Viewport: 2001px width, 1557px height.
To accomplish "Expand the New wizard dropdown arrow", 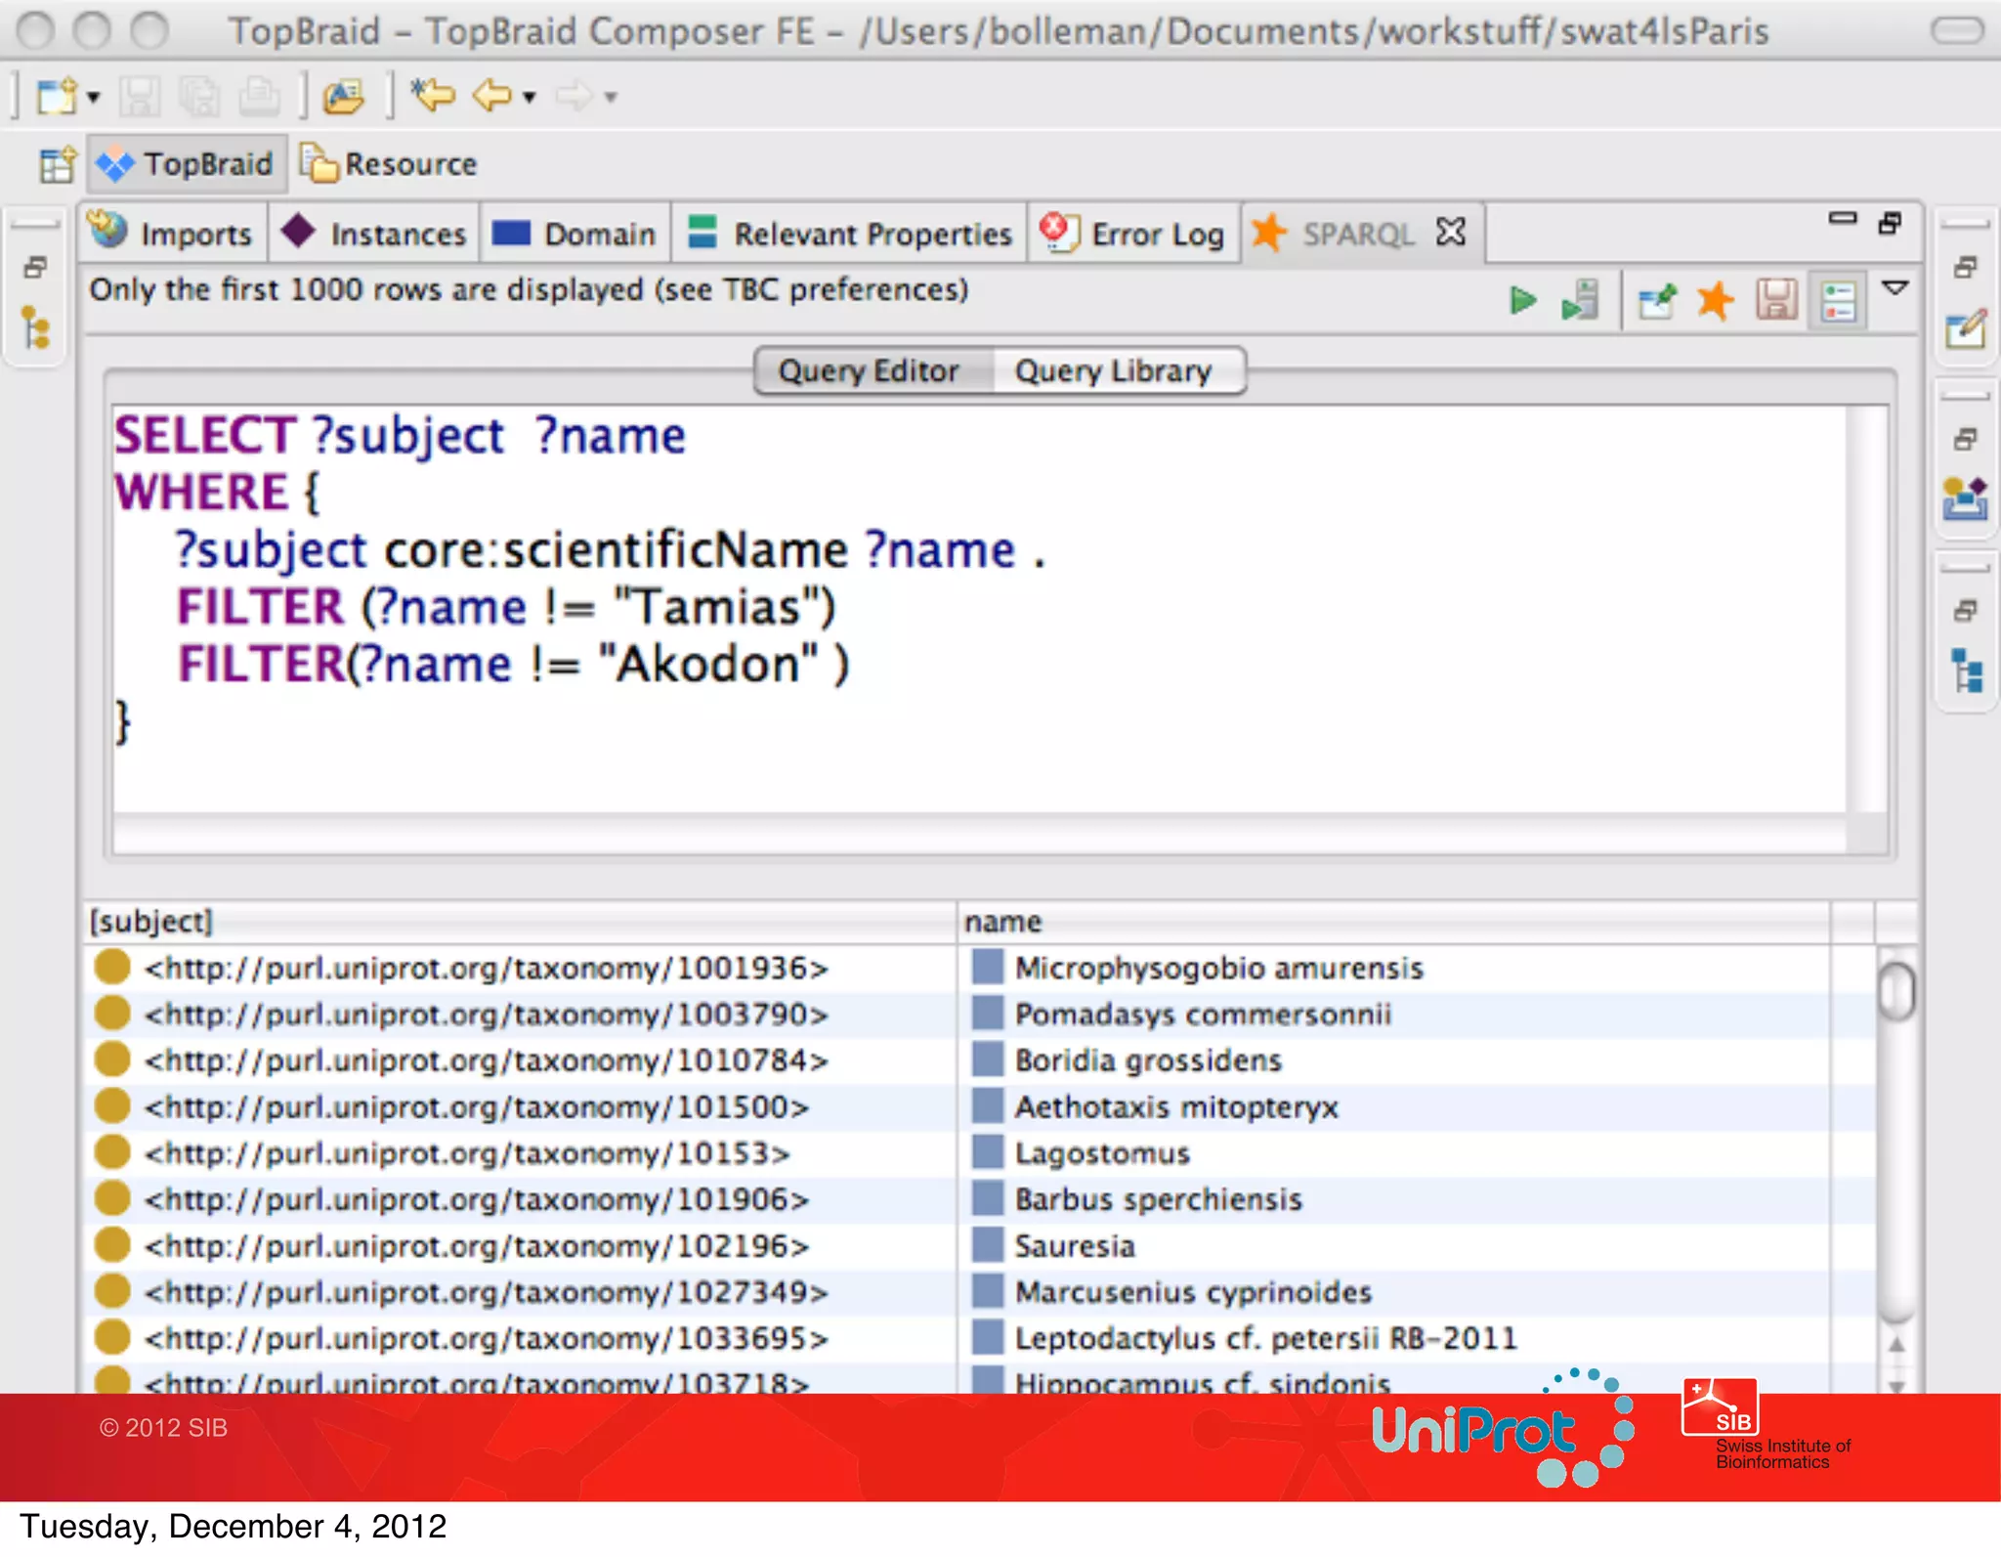I will (94, 97).
